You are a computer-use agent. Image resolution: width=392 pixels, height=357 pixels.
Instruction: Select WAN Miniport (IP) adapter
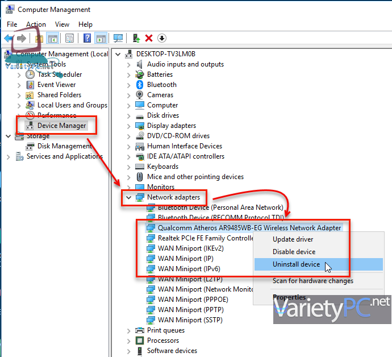coord(186,259)
